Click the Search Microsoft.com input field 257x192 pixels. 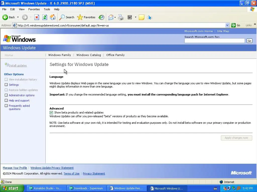tap(215, 41)
